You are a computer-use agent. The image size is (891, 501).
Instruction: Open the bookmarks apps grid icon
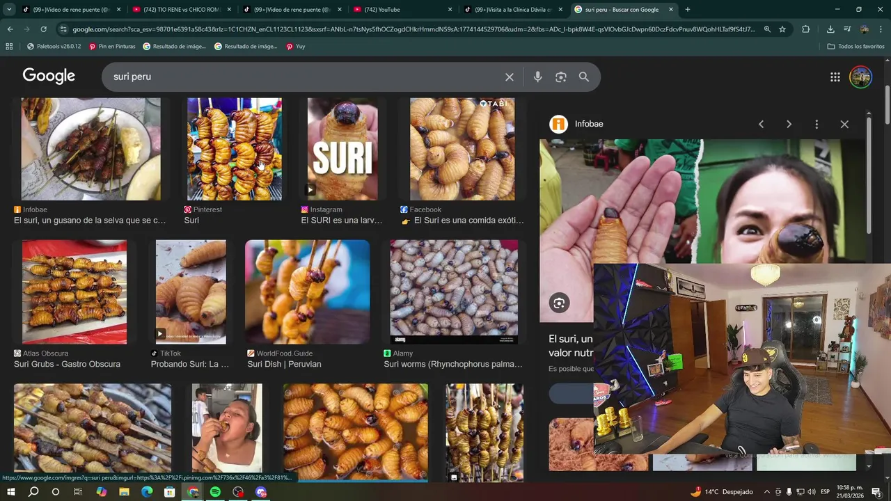[x=9, y=46]
